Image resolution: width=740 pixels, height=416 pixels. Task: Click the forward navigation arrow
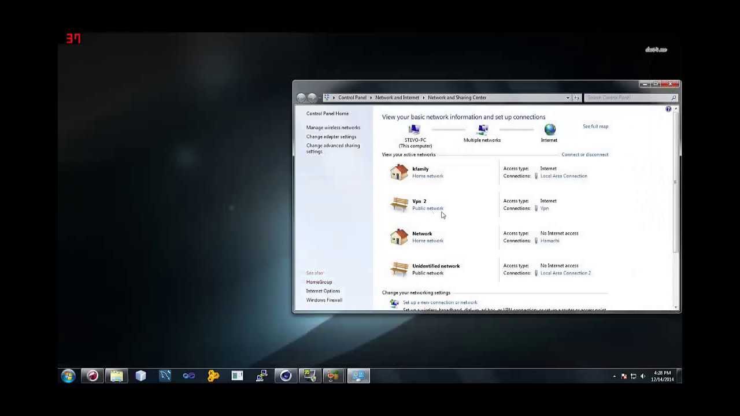click(312, 98)
